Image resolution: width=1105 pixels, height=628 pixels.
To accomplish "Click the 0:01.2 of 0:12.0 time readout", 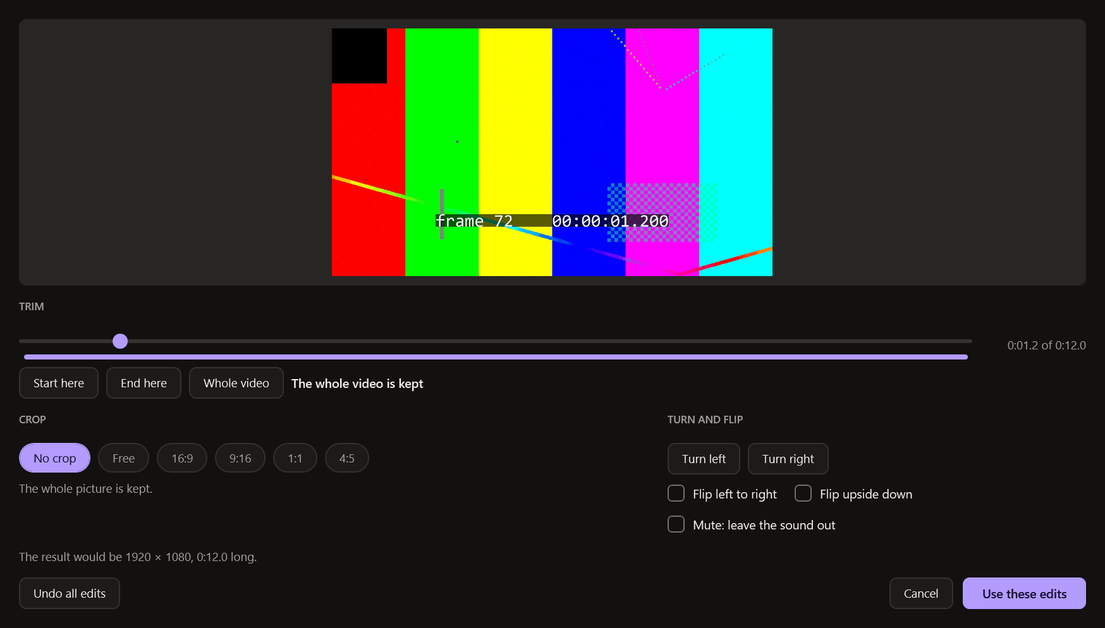I will coord(1046,346).
